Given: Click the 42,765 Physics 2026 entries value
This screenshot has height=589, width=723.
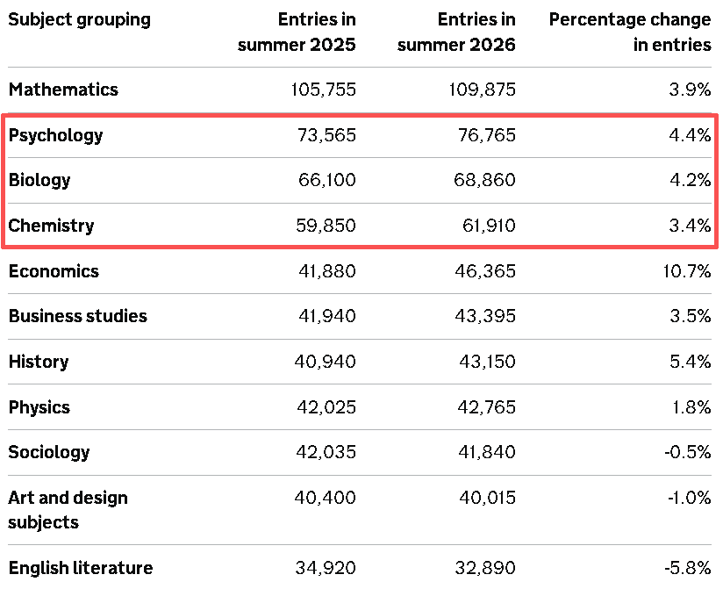Looking at the screenshot, I should (x=486, y=407).
